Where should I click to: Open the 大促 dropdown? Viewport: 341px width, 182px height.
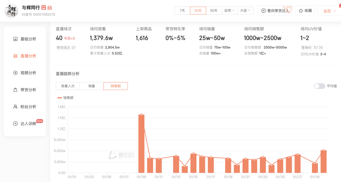click(x=245, y=10)
